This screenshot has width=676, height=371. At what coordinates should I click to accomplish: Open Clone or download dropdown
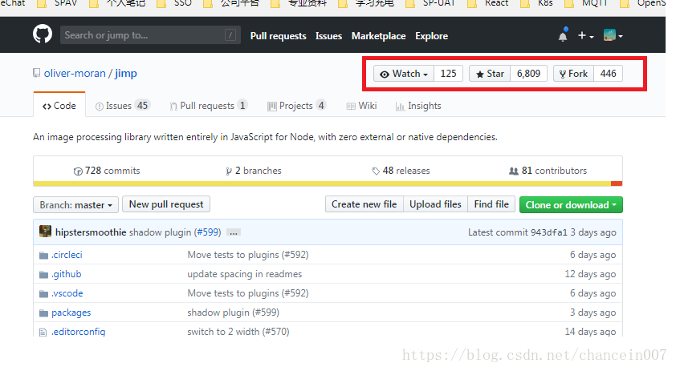571,205
